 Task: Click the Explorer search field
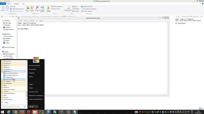(192, 16)
